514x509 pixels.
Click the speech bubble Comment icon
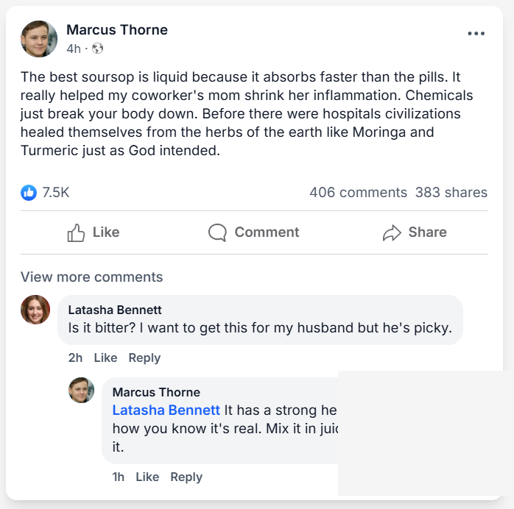[217, 232]
